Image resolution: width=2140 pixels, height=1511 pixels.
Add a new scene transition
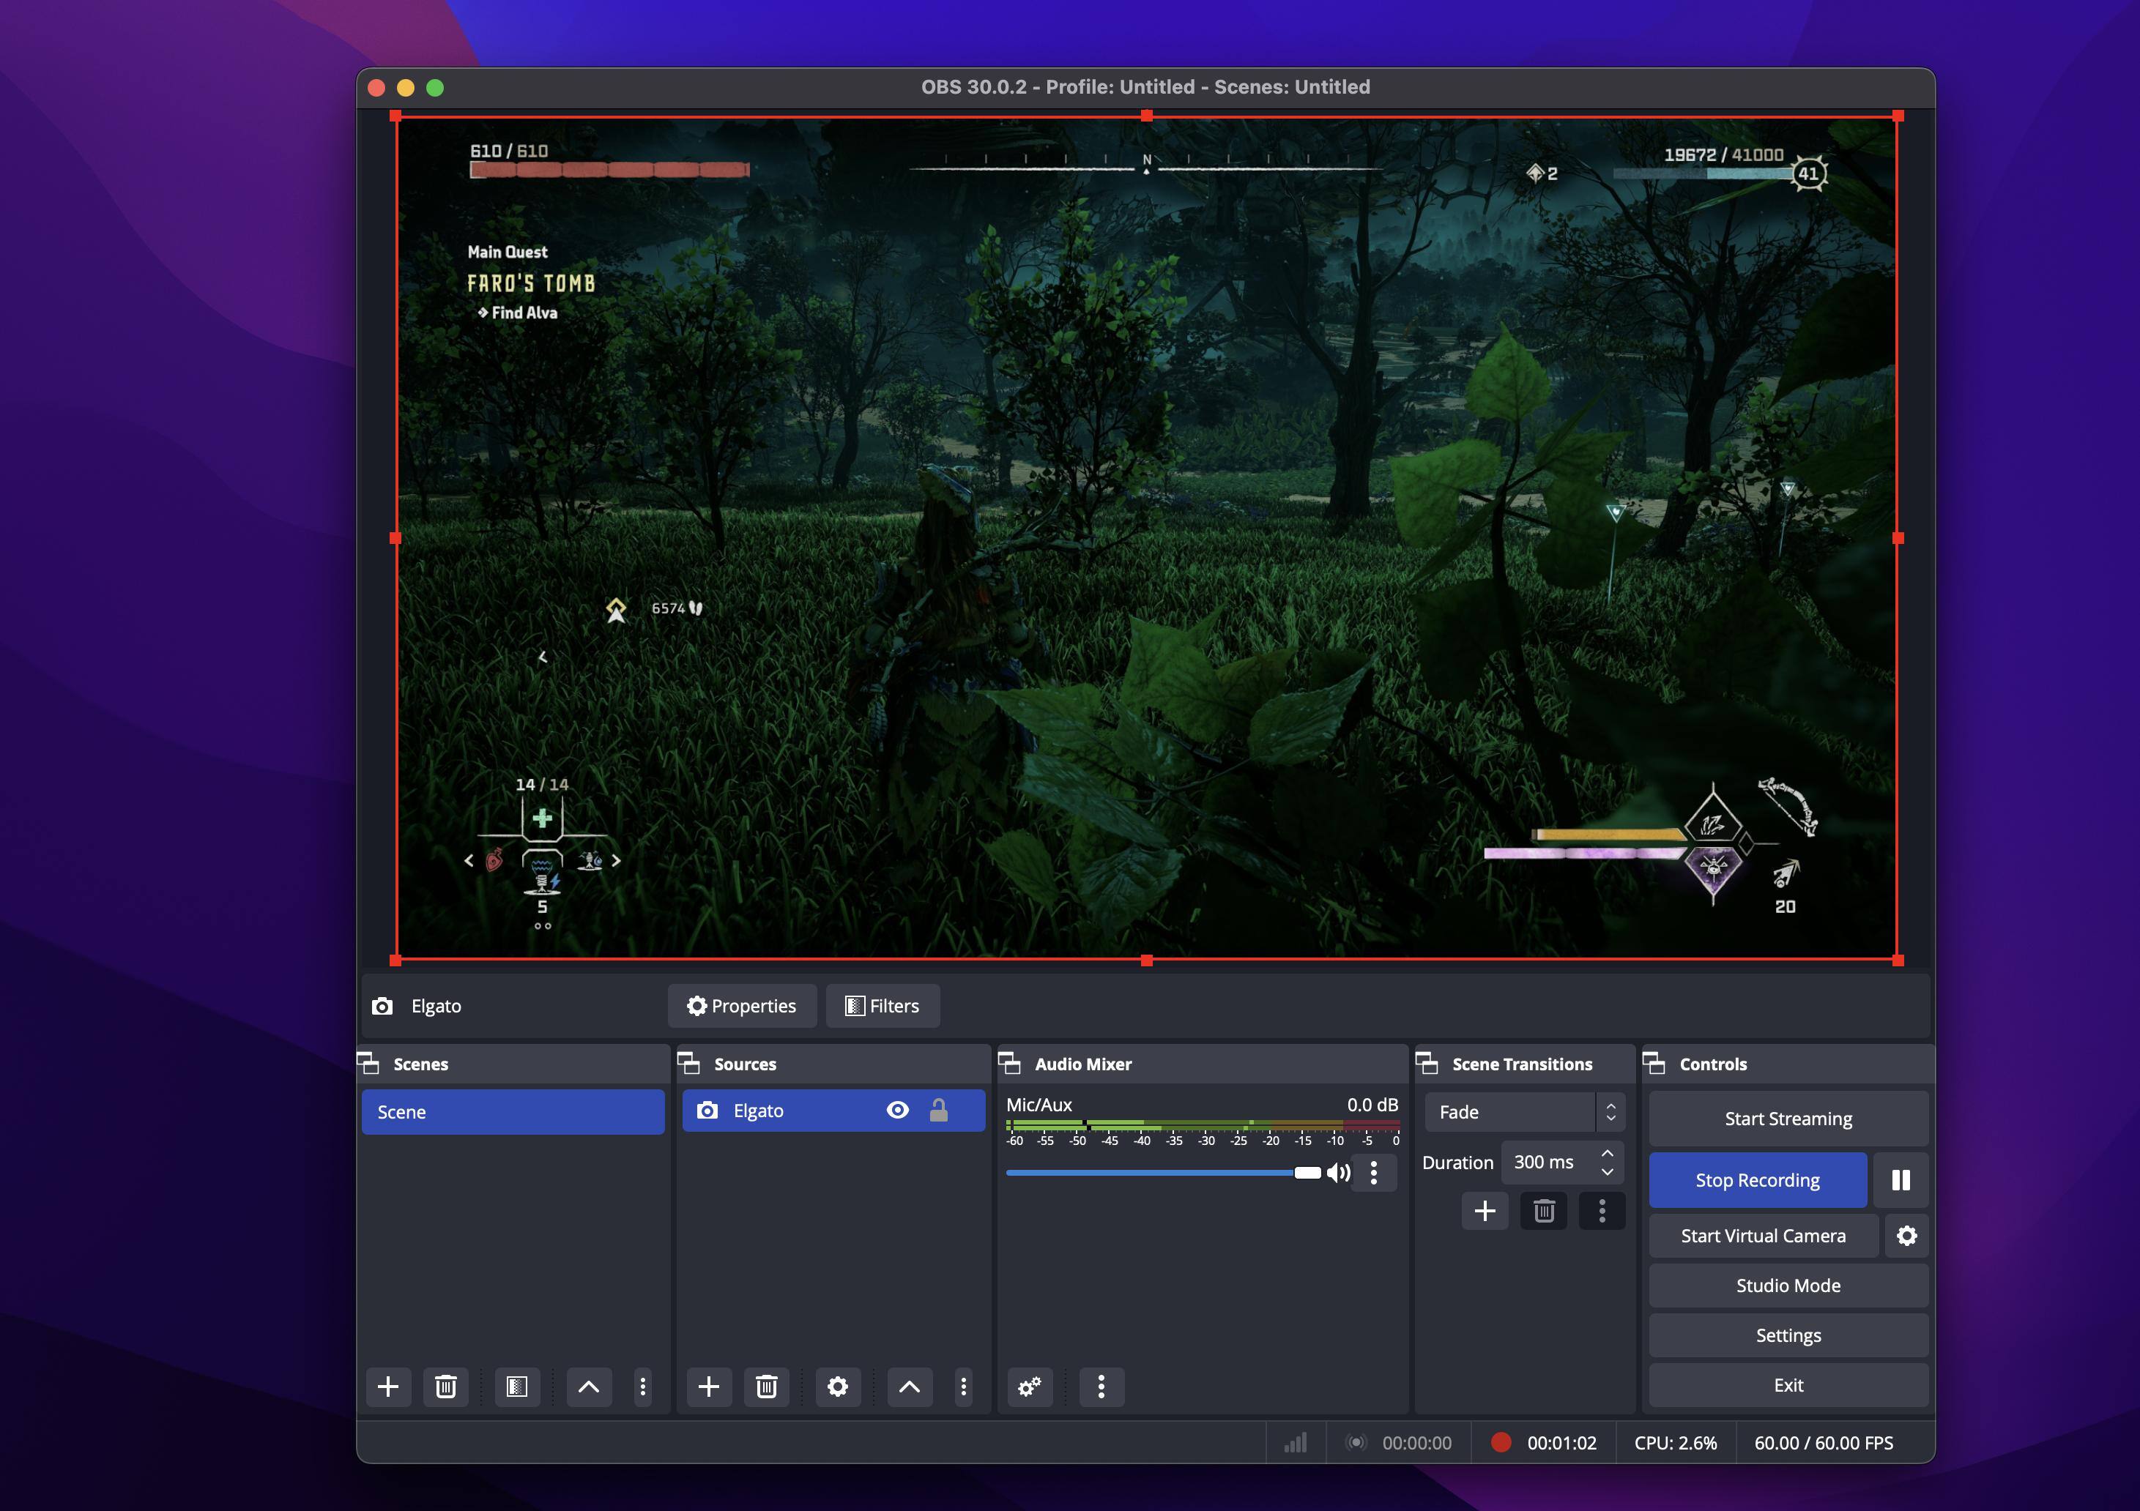1485,1210
